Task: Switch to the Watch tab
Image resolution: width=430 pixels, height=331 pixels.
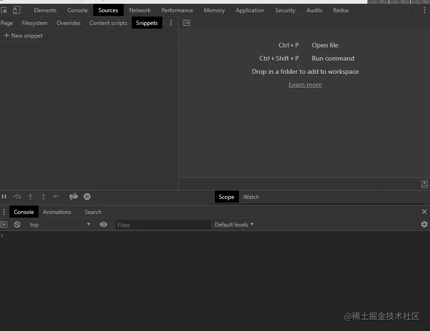Action: 251,197
